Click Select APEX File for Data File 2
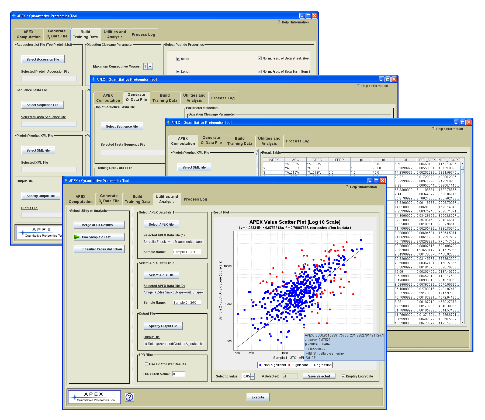The width and height of the screenshot is (485, 420). coord(161,275)
